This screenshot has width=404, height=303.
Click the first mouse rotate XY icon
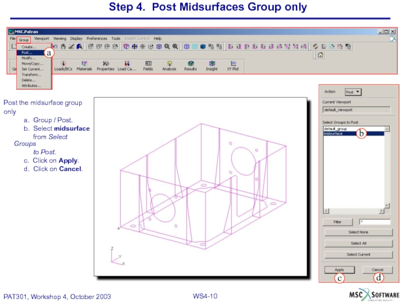91,46
